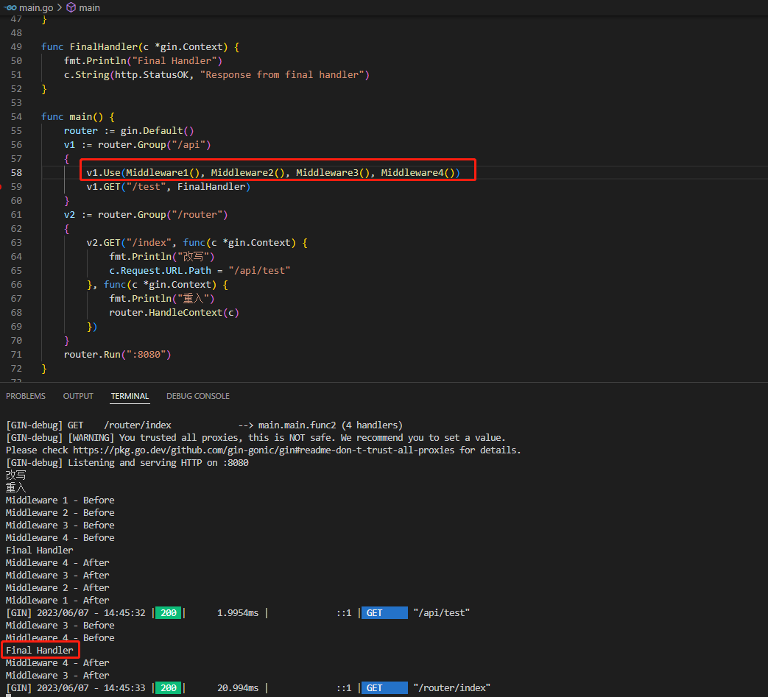Click router.Group("/router") on line 61

pos(163,215)
